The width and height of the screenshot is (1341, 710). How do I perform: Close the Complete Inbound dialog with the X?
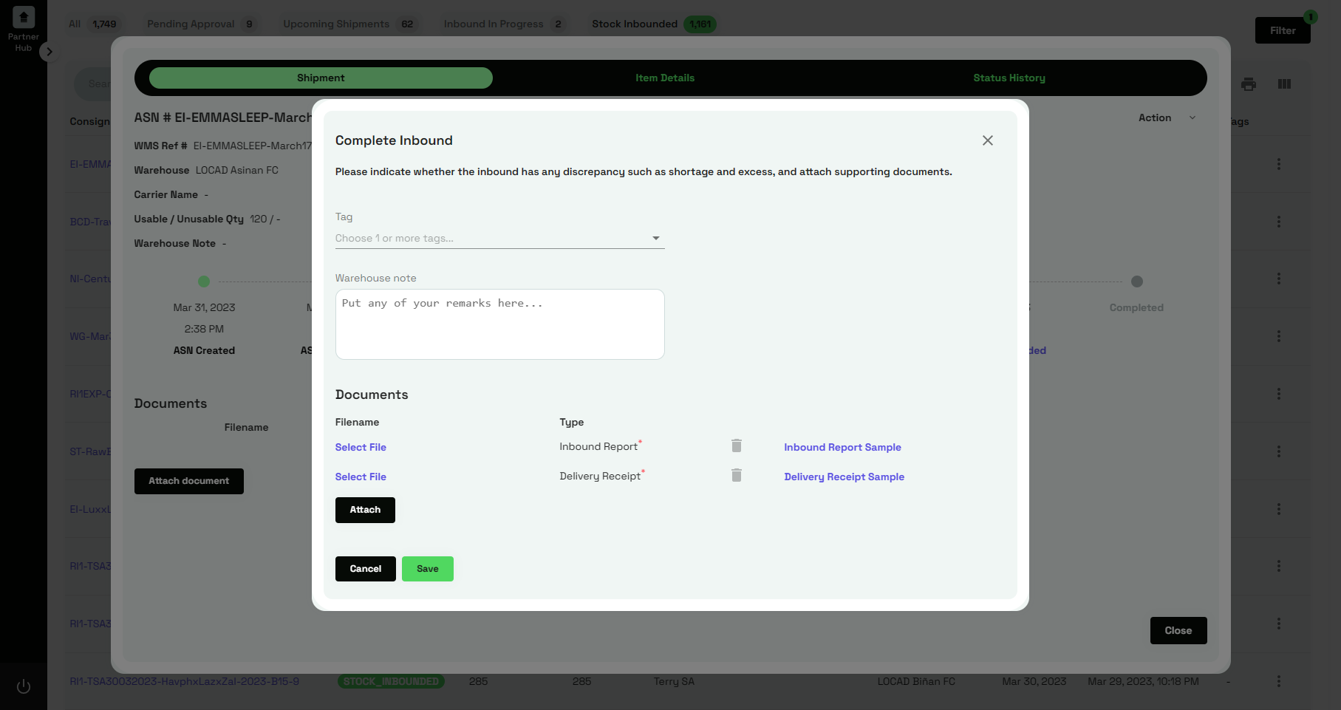tap(987, 140)
